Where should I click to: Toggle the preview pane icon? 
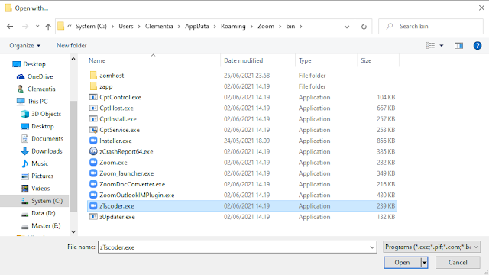(458, 46)
